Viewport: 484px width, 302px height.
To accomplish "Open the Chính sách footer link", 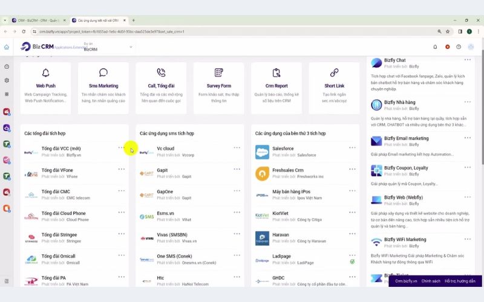I will click(x=431, y=281).
